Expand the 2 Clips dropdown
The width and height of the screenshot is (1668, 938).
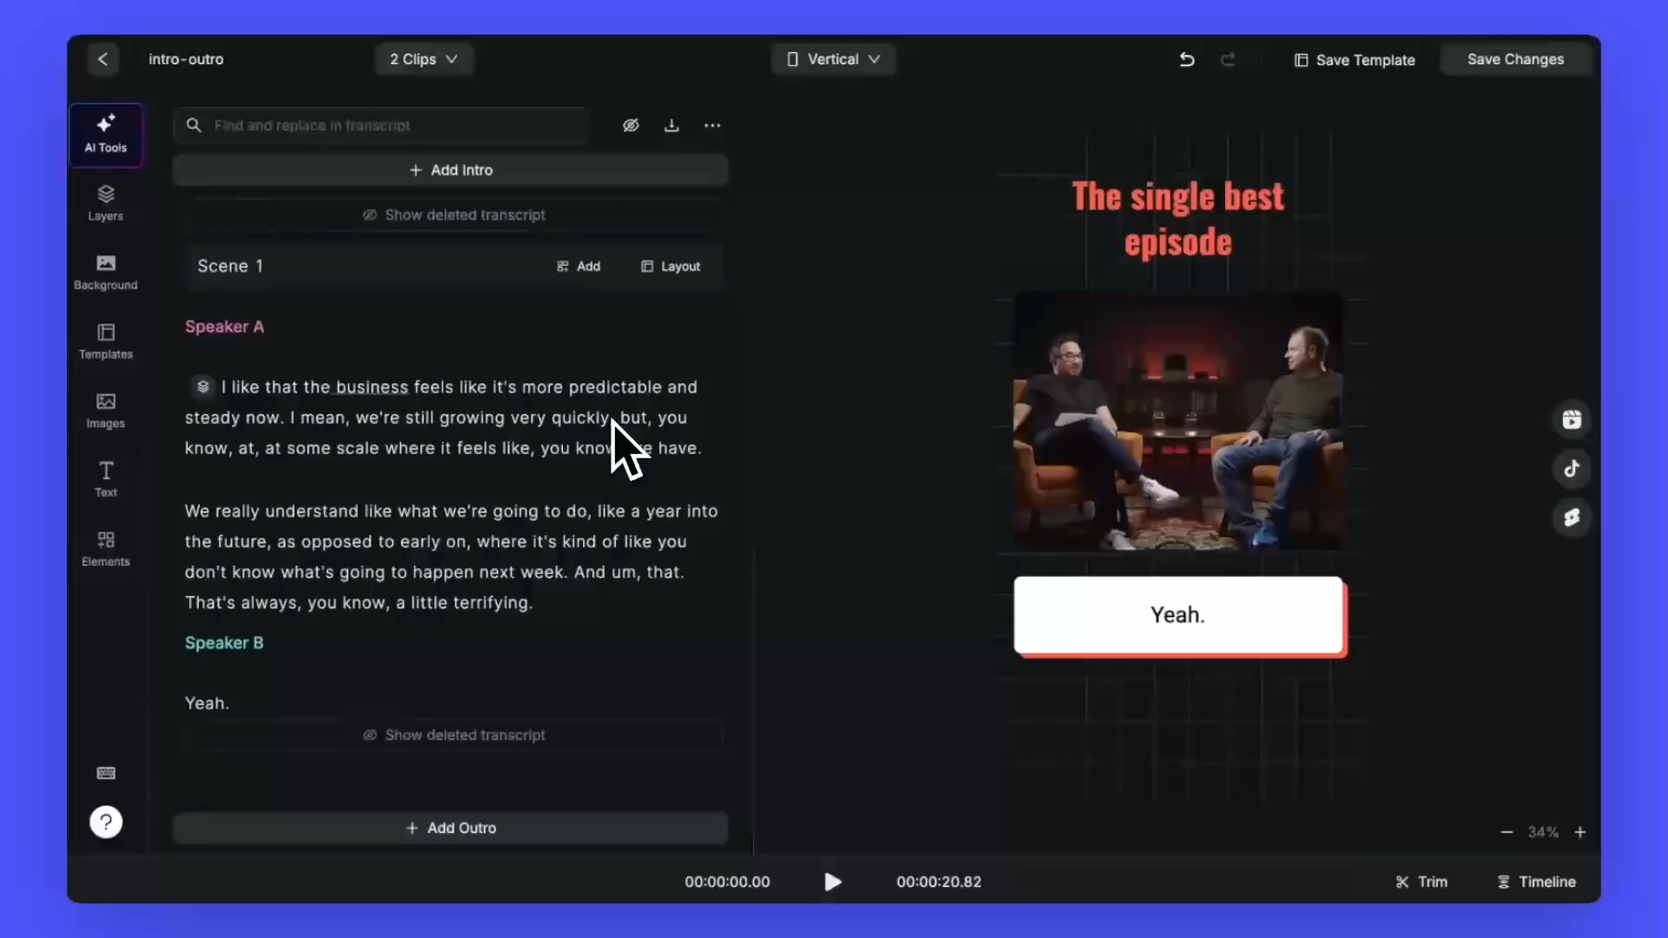(423, 59)
